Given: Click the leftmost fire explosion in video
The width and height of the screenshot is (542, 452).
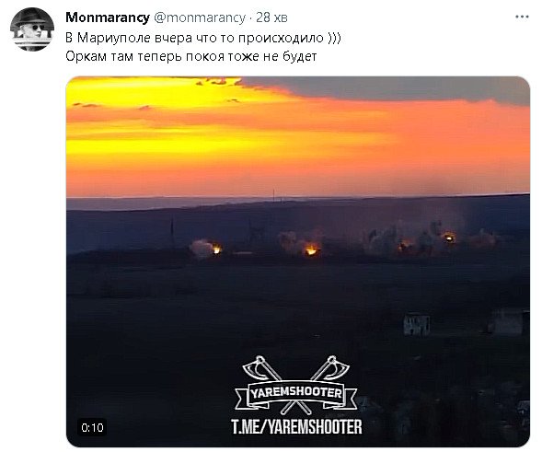Looking at the screenshot, I should (x=217, y=249).
